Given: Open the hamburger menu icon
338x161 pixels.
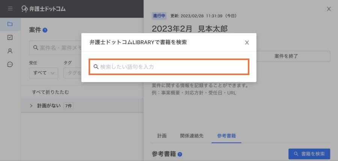Looking at the screenshot, I should click(10, 9).
